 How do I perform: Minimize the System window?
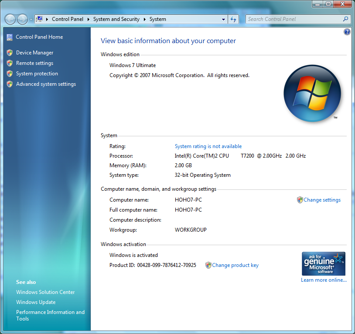pos(317,4)
